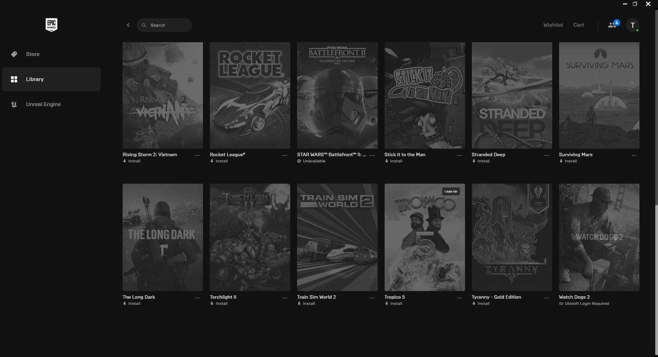
Task: Click the 1 Add-On badge on Tropico 5
Action: tap(451, 192)
